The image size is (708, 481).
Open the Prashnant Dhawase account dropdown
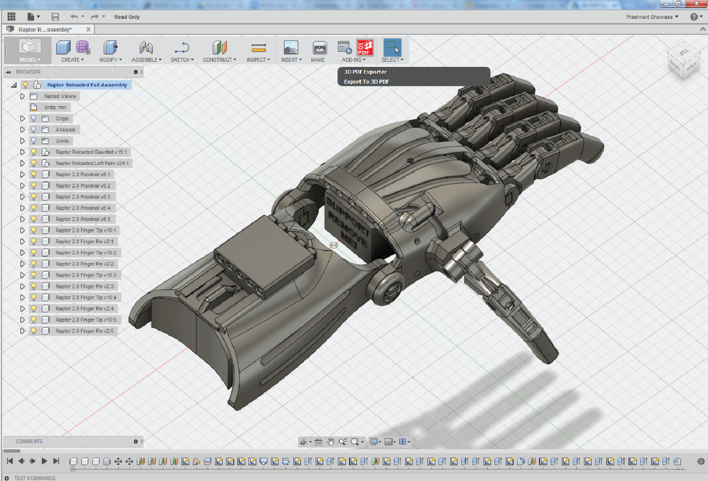[x=652, y=17]
